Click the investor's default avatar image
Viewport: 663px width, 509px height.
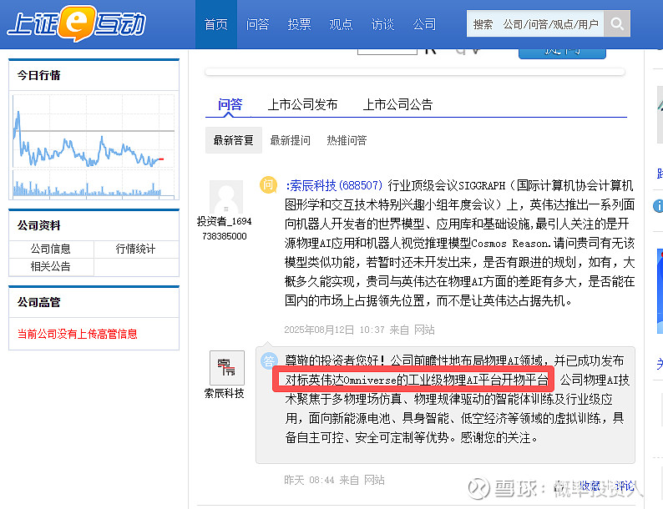[x=226, y=197]
